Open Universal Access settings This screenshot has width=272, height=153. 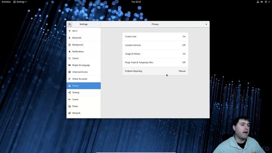[84, 72]
